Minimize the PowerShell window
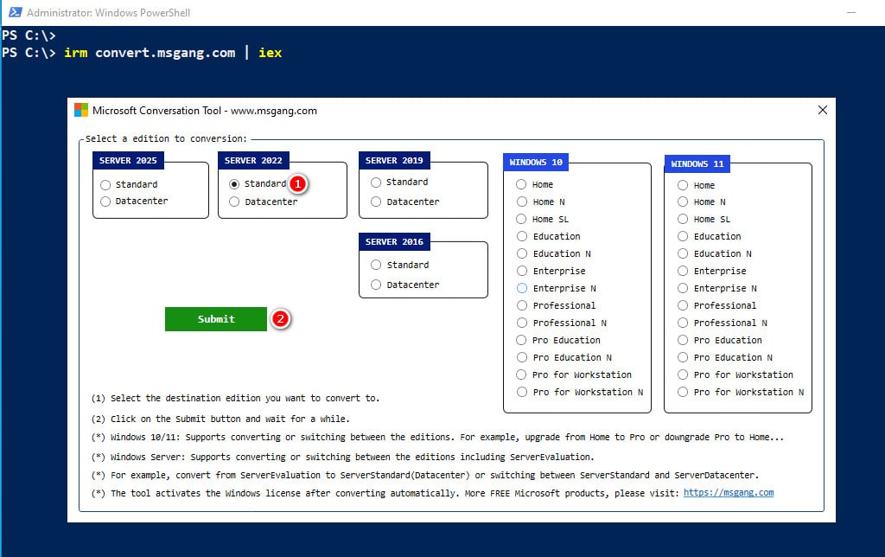This screenshot has height=557, width=885. [851, 12]
